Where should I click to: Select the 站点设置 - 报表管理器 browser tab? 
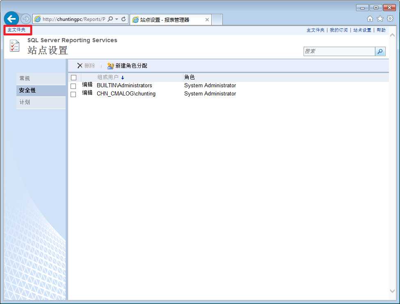tap(171, 20)
